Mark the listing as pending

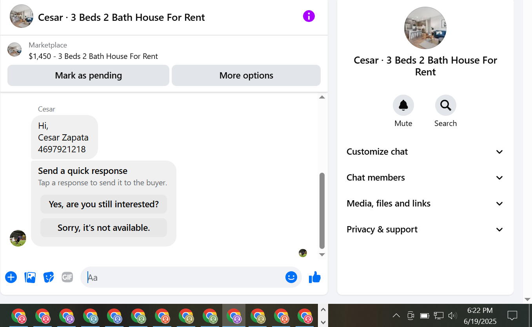[x=88, y=75]
